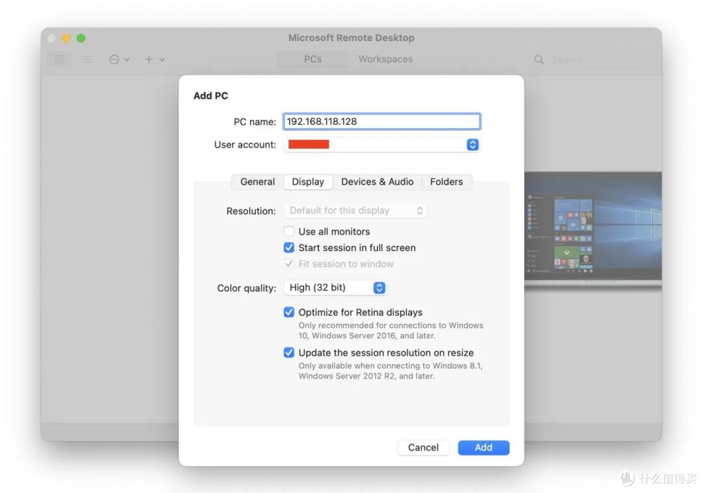Open the Folders tab
Screen dimensions: 703x493
click(x=446, y=182)
